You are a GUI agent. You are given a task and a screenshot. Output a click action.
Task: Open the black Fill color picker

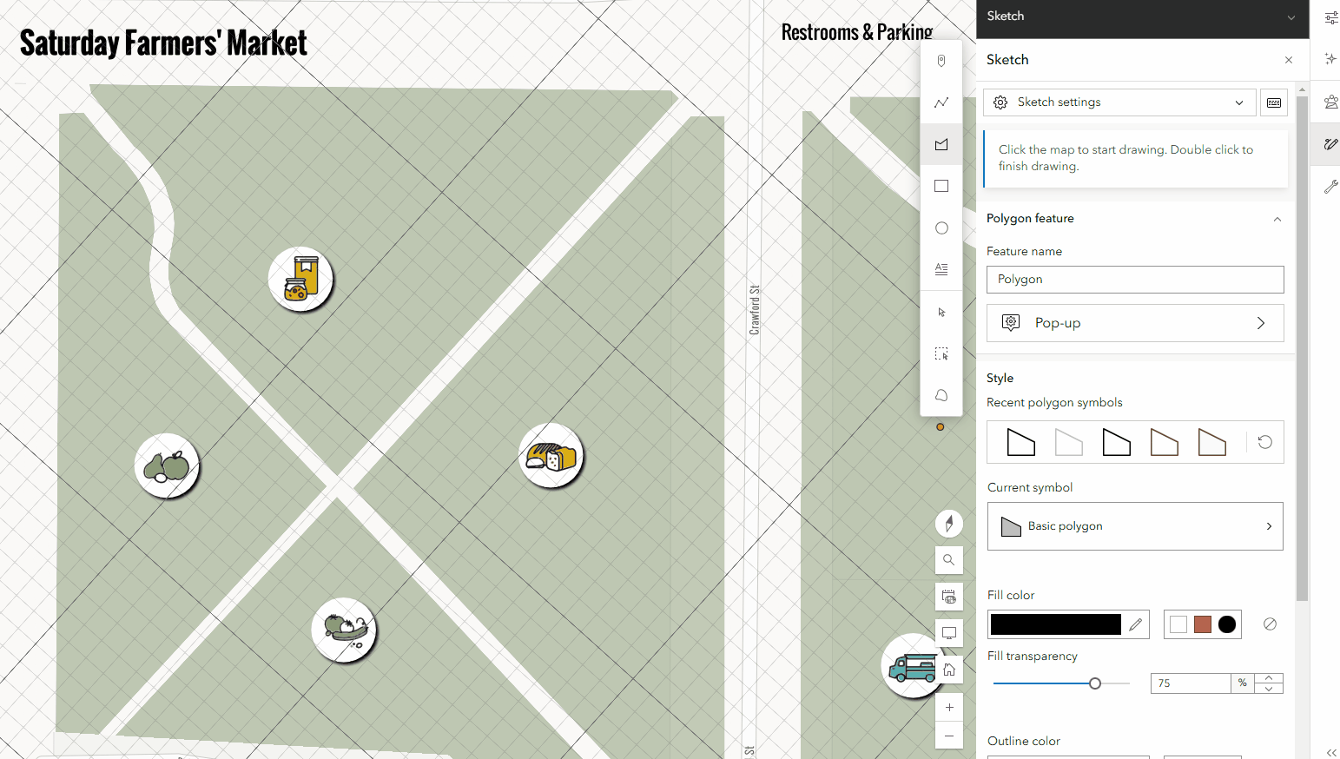pyautogui.click(x=1068, y=624)
